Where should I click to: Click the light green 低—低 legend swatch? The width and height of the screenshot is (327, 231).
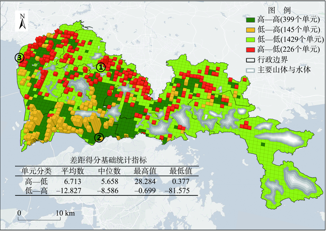coord(250,40)
